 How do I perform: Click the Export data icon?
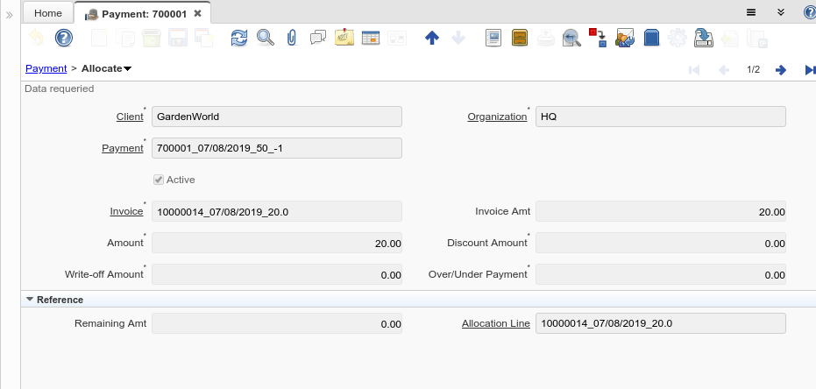[x=703, y=38]
